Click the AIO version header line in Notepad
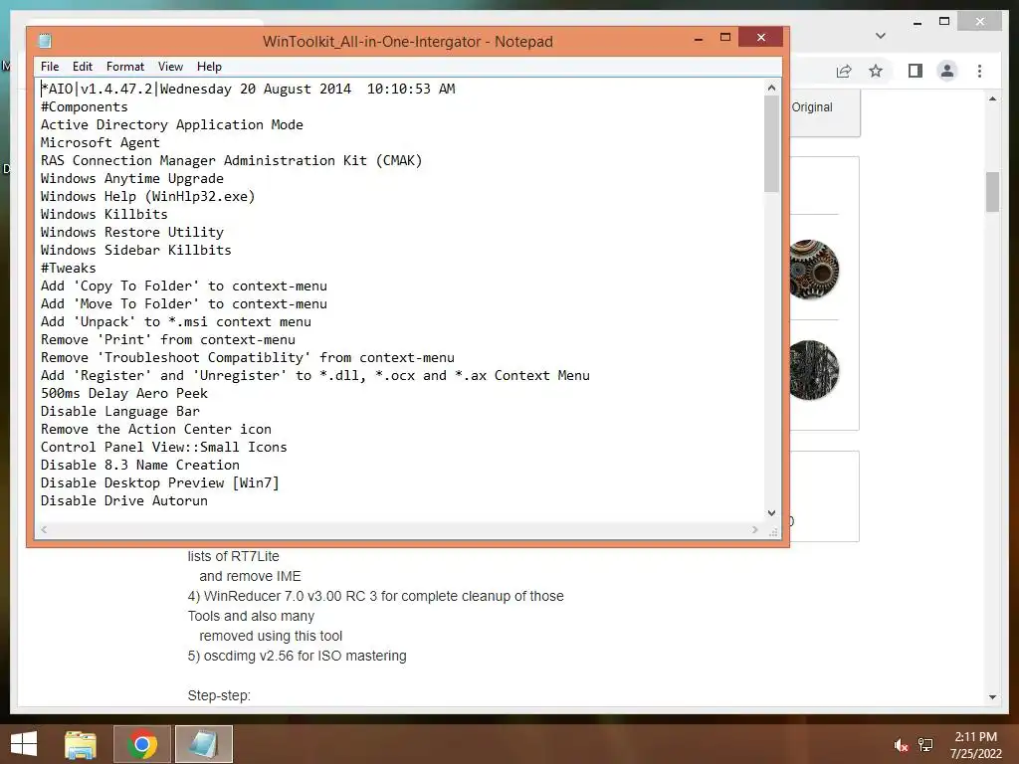 (x=248, y=89)
